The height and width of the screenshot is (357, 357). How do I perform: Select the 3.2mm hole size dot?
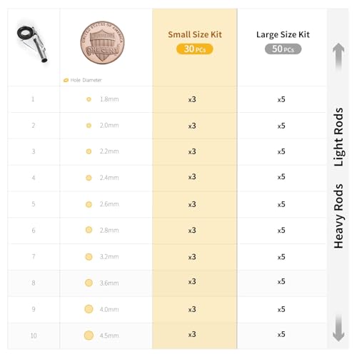(89, 257)
